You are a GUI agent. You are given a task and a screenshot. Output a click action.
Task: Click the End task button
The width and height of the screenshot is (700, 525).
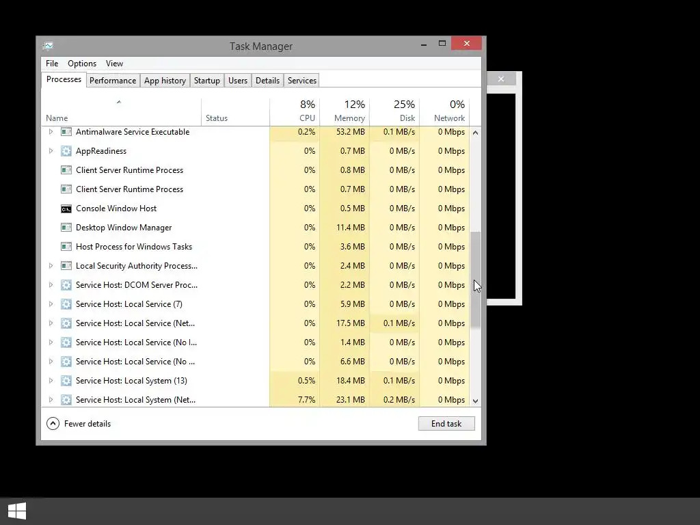coord(446,424)
